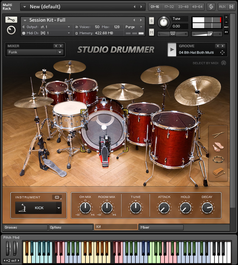
Task: Toggle the small AUX button by meter
Action: (x=226, y=27)
